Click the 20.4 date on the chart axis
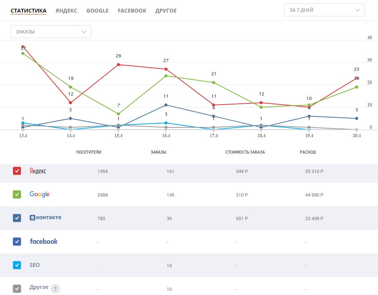Viewport: 378px width, 295px height. click(x=357, y=136)
